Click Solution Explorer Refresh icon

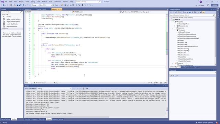point(190,12)
